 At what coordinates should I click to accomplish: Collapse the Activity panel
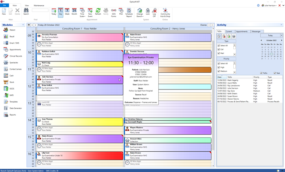(x=281, y=25)
